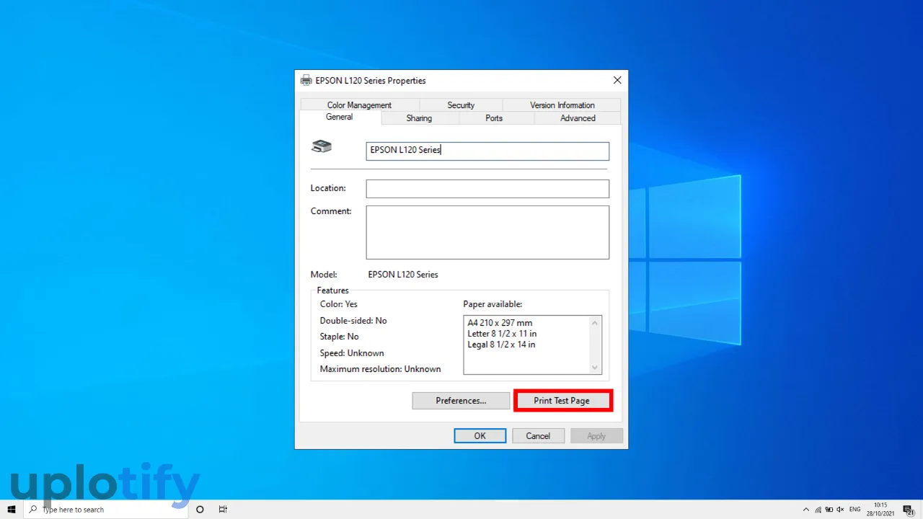Screen dimensions: 923x519
Task: Select Letter 8 1/2 x 11 in
Action: 502,334
